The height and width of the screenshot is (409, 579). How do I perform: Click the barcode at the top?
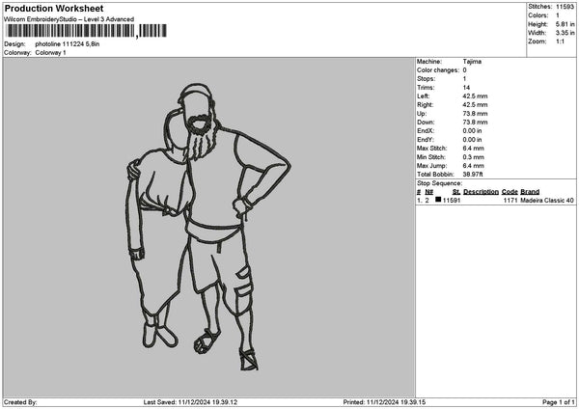click(87, 31)
